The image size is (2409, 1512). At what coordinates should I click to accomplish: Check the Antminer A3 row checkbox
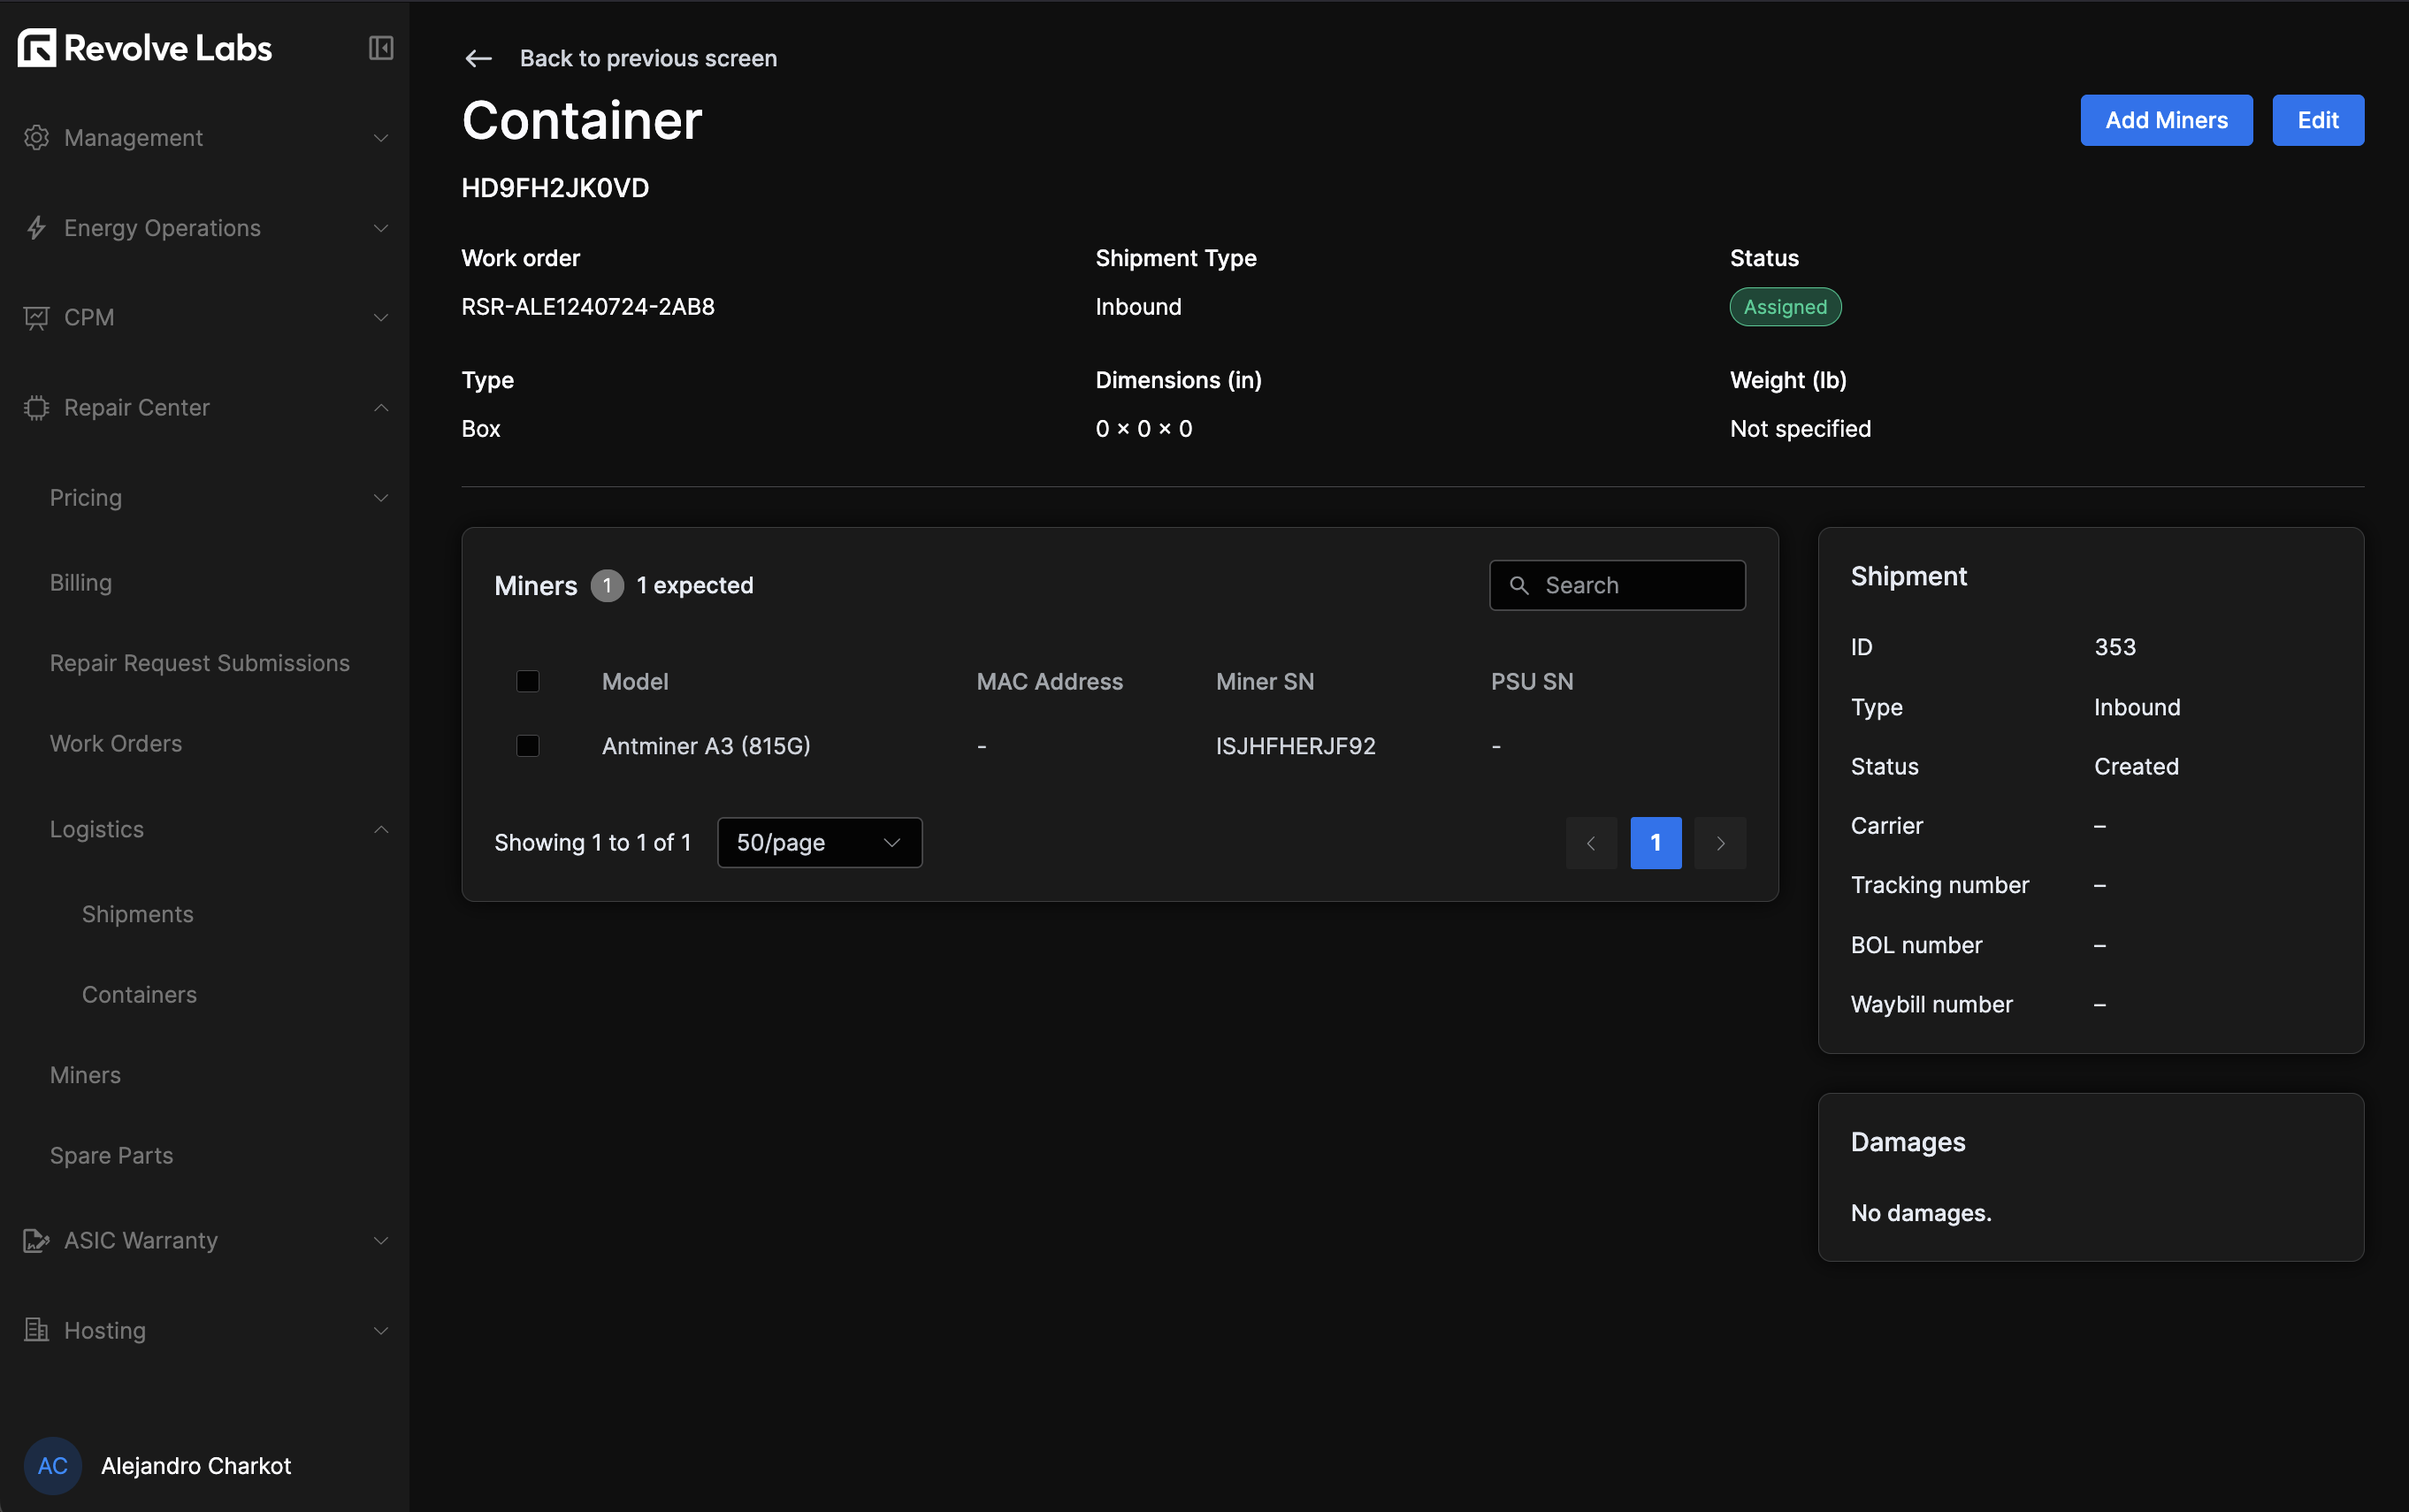[x=527, y=745]
